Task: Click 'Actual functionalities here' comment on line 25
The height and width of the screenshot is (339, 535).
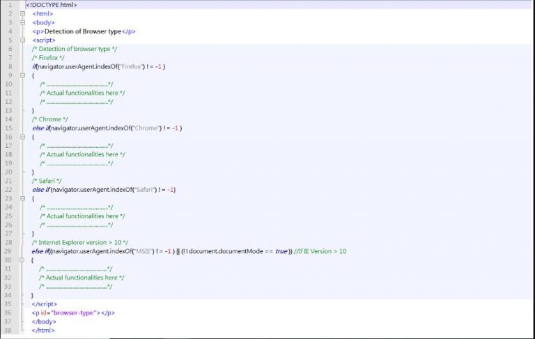Action: point(82,216)
